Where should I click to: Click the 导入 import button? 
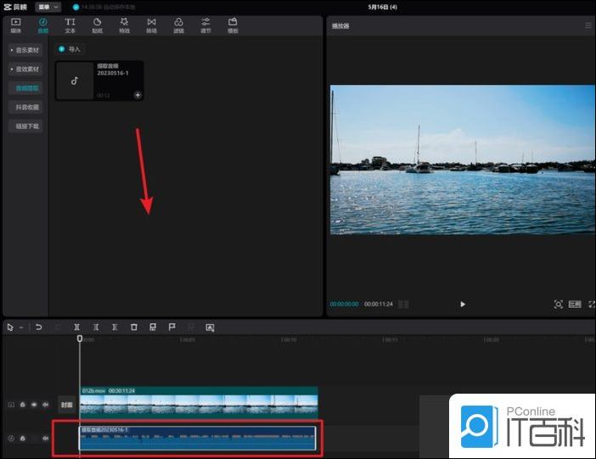click(x=70, y=49)
